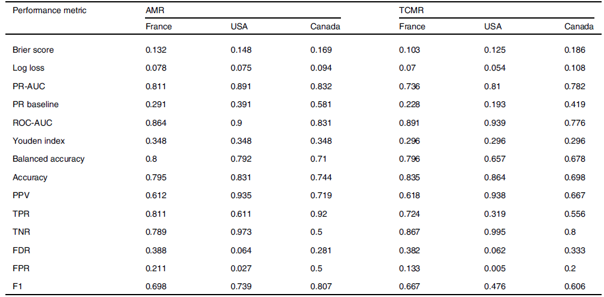Image resolution: width=604 pixels, height=297 pixels.
Task: Click the AMR France Brier score 0.132
Action: coord(156,50)
